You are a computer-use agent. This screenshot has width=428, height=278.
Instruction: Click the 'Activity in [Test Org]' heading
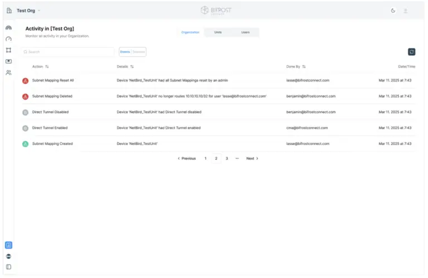point(50,28)
